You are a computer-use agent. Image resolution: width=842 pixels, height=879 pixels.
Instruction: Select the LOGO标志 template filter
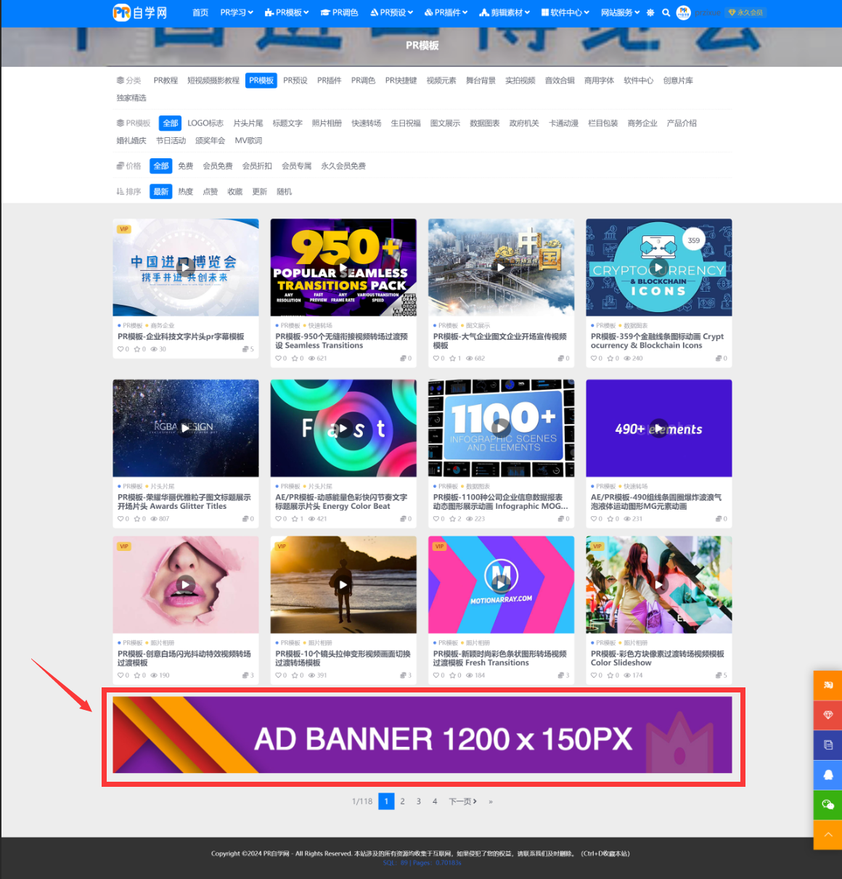pos(205,123)
